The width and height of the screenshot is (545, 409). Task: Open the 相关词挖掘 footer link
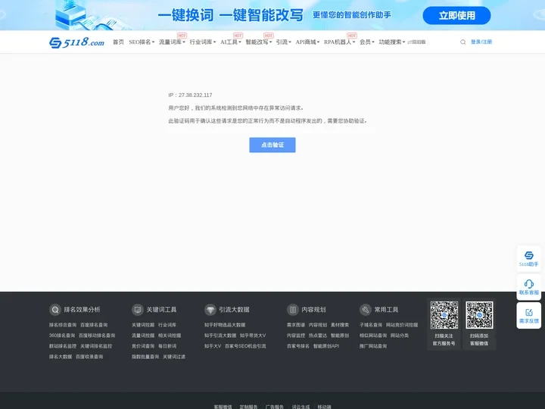click(x=170, y=336)
